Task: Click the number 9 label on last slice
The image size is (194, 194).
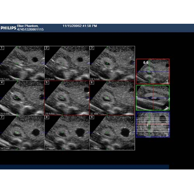Action: [92, 117]
